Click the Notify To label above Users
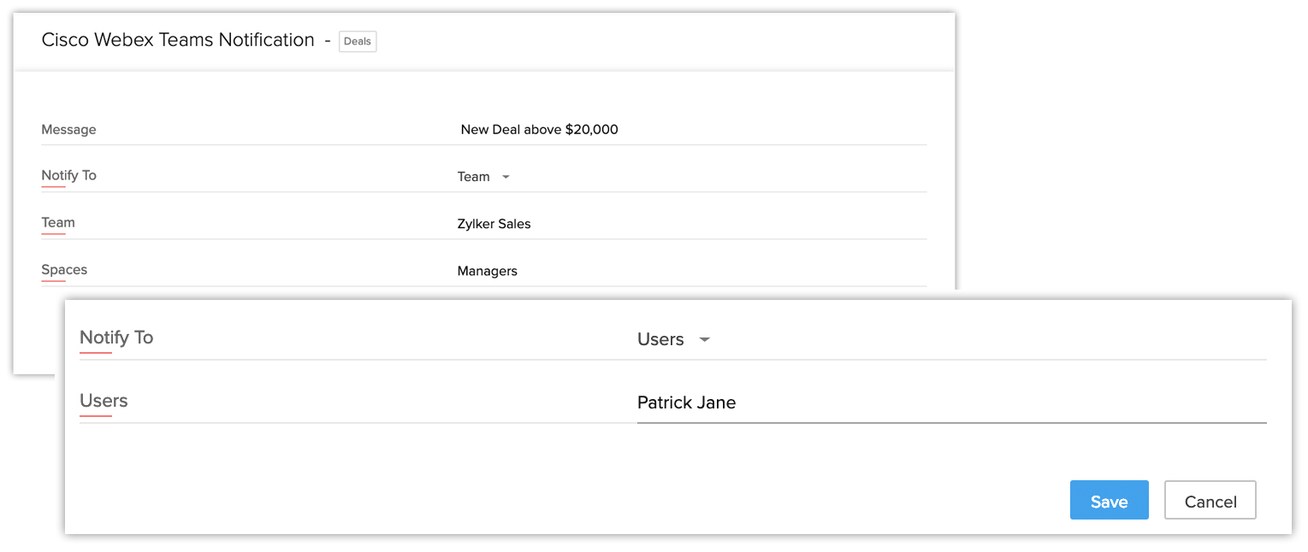 pos(116,338)
